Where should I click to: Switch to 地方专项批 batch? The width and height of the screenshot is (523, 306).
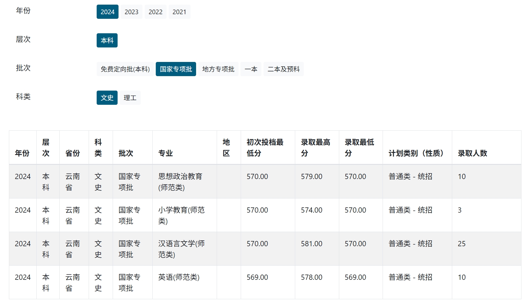coord(218,69)
